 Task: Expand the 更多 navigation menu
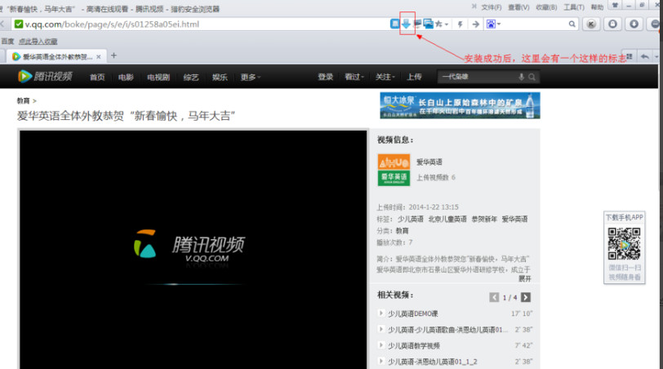tap(250, 77)
